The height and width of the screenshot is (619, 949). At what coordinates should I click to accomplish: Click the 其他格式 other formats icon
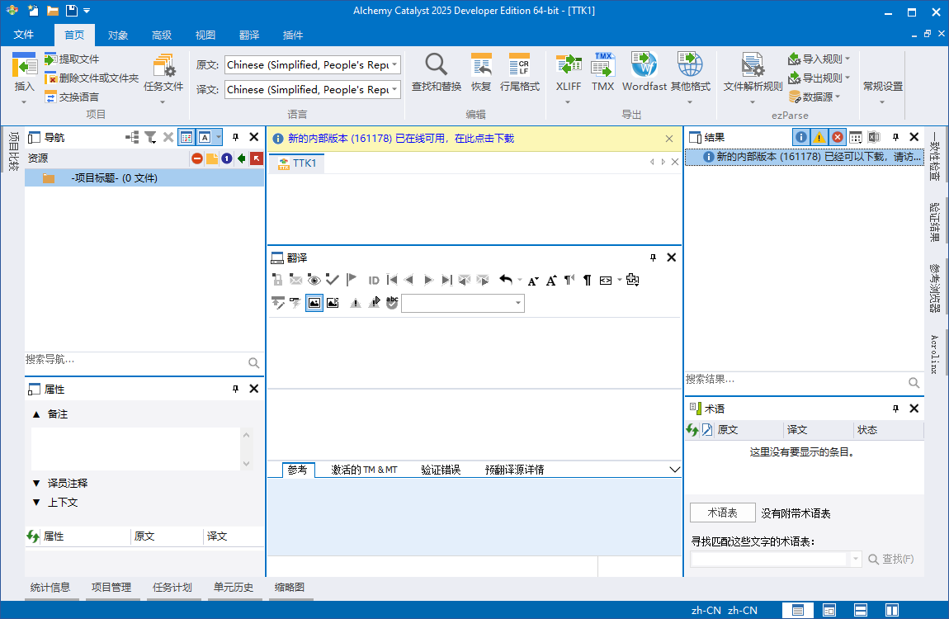pos(690,65)
